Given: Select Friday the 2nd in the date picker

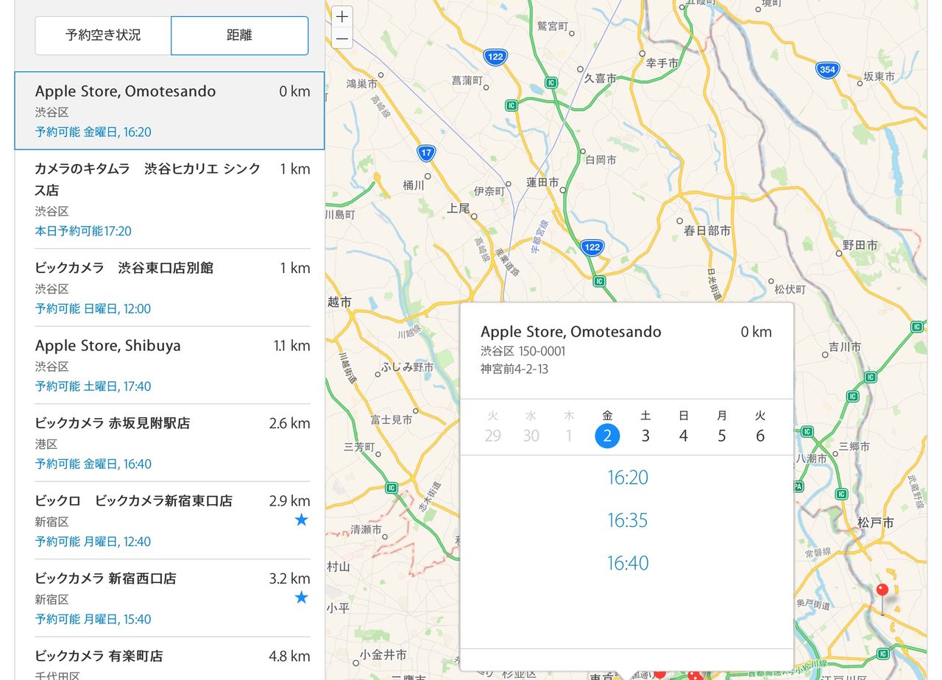Looking at the screenshot, I should [x=607, y=435].
